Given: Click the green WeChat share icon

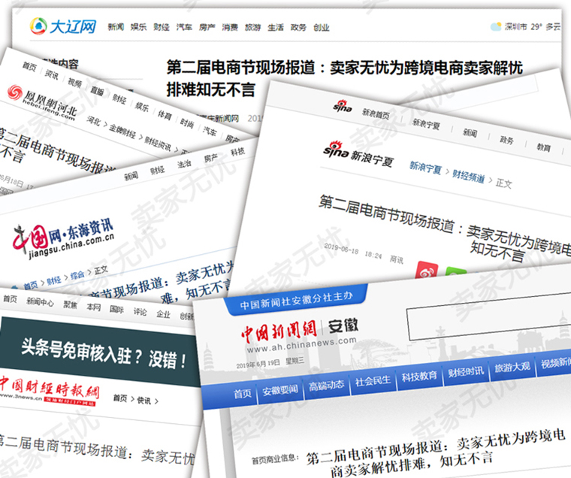Looking at the screenshot, I should [455, 274].
